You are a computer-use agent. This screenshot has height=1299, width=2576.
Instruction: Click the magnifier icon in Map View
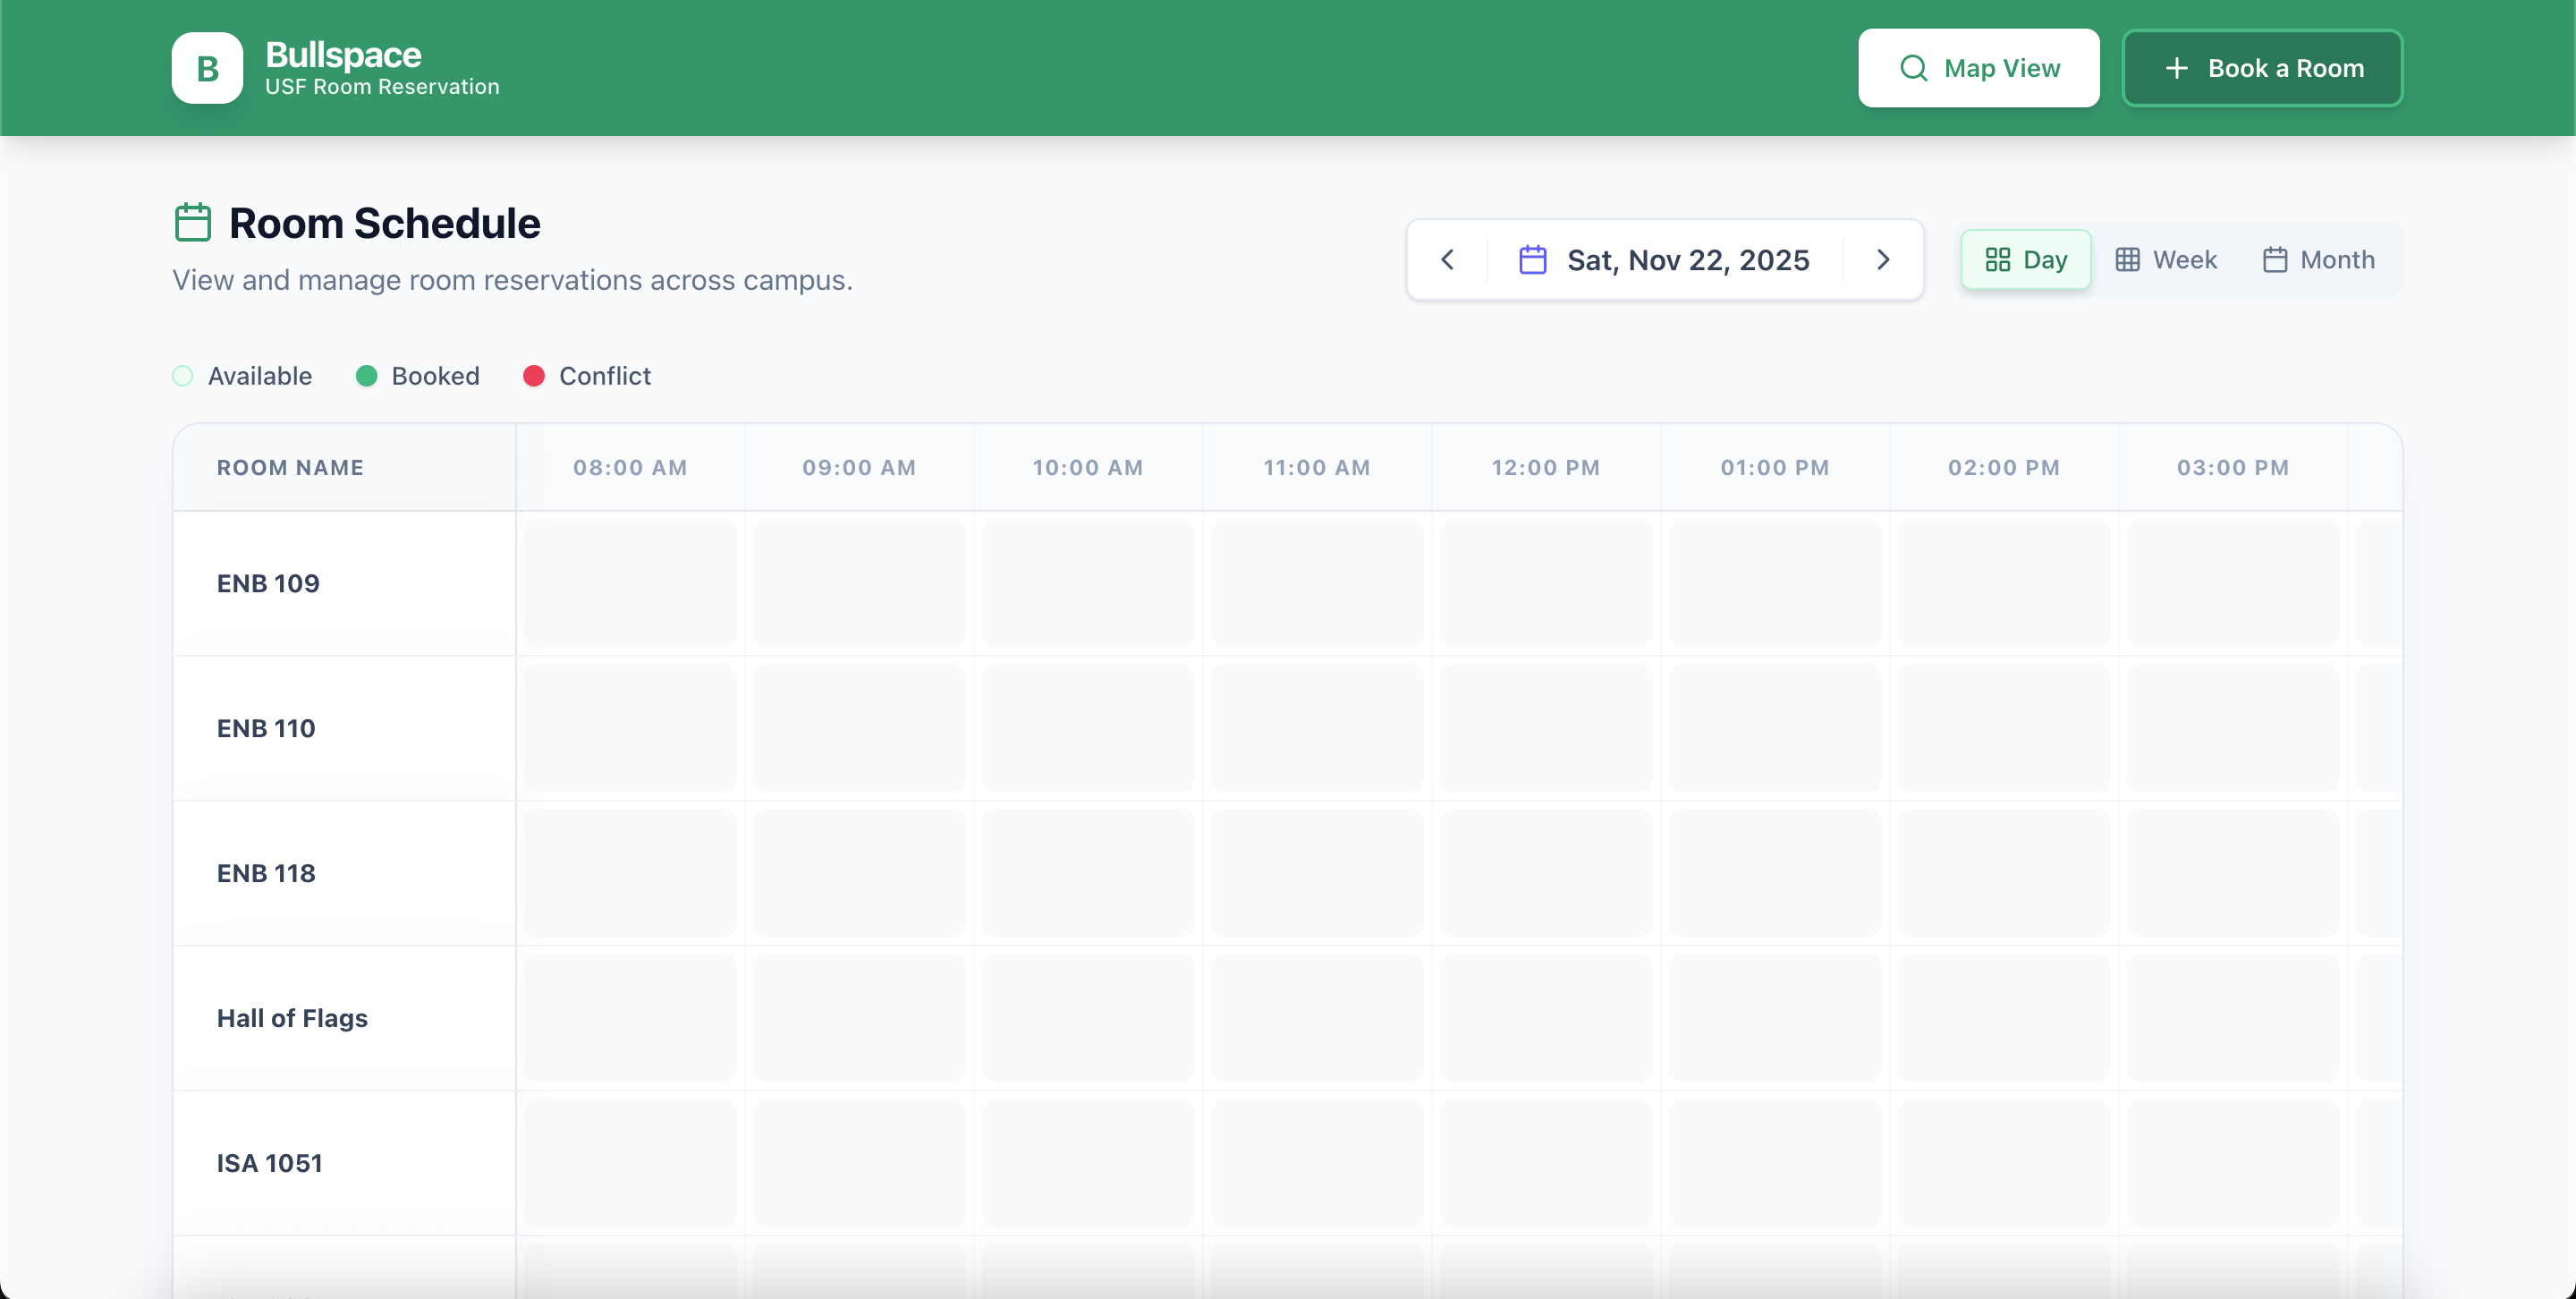pos(1913,68)
